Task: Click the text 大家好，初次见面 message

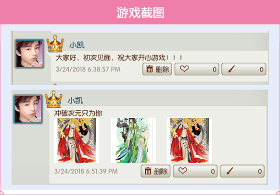Action: (x=119, y=58)
